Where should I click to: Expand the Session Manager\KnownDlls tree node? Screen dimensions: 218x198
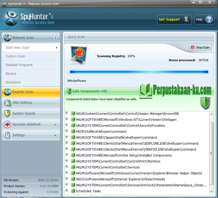tap(67, 113)
